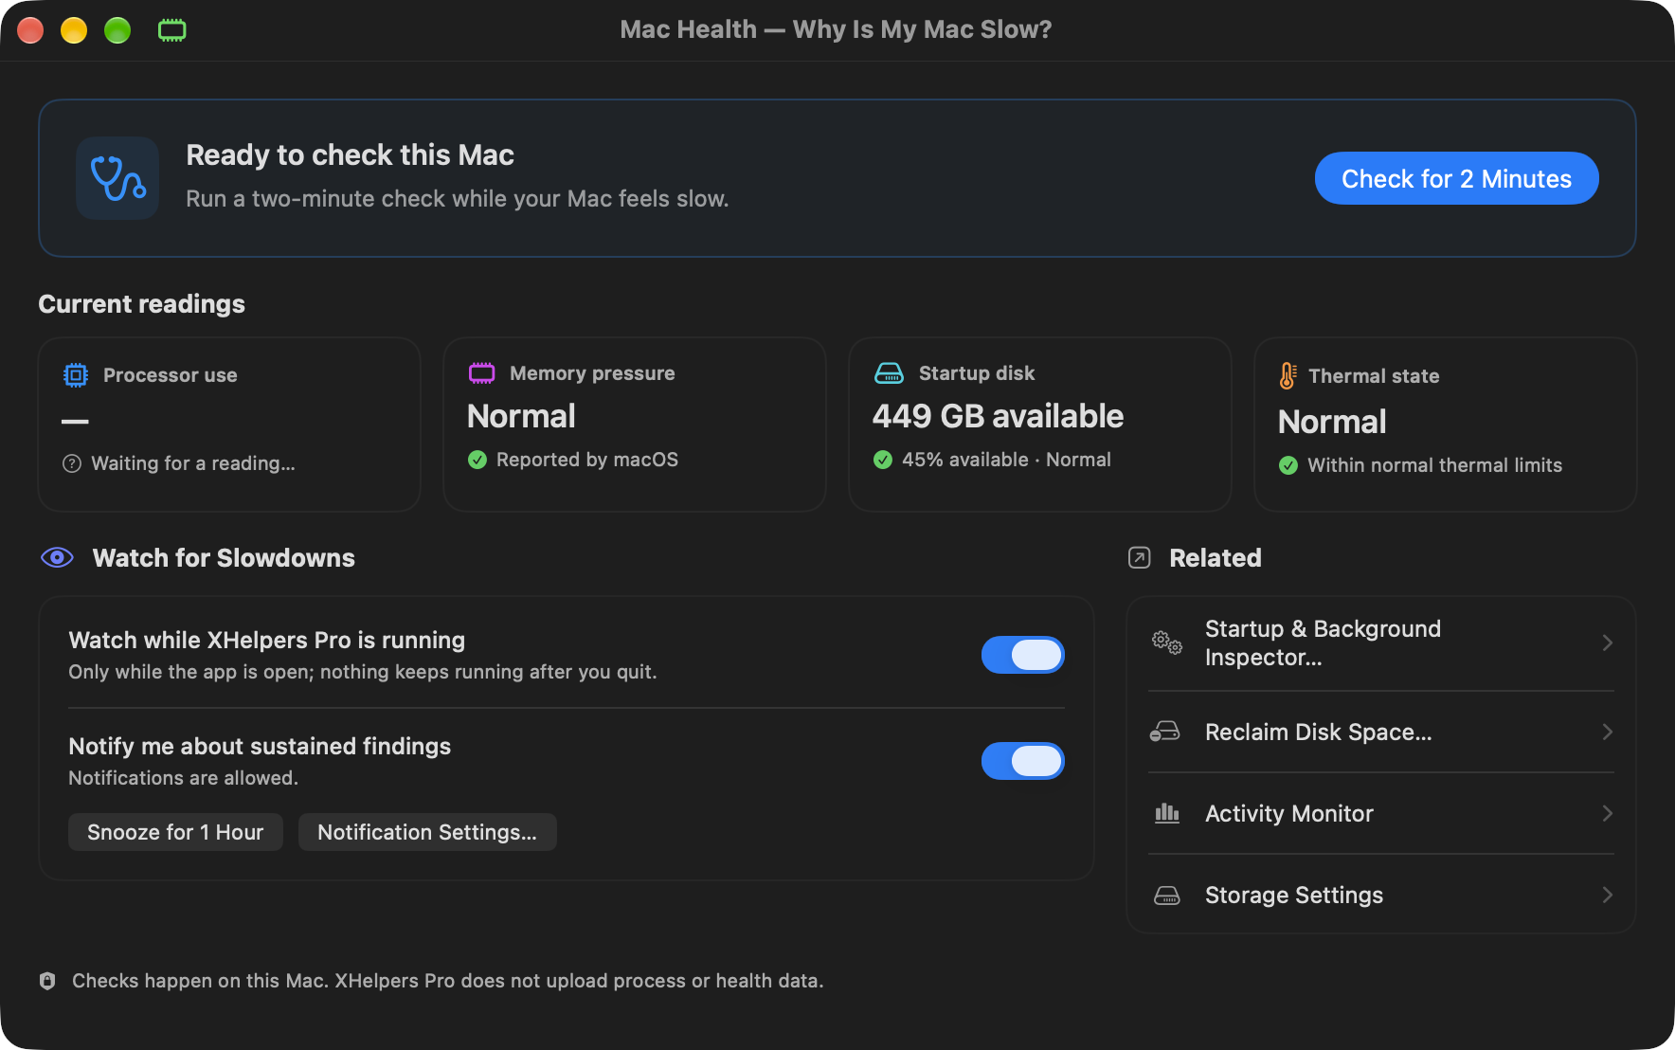Click the Reclaim Disk Space drive icon
Viewport: 1675px width, 1050px height.
(x=1165, y=732)
